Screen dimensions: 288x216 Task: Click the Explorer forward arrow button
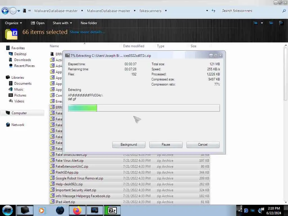13,11
